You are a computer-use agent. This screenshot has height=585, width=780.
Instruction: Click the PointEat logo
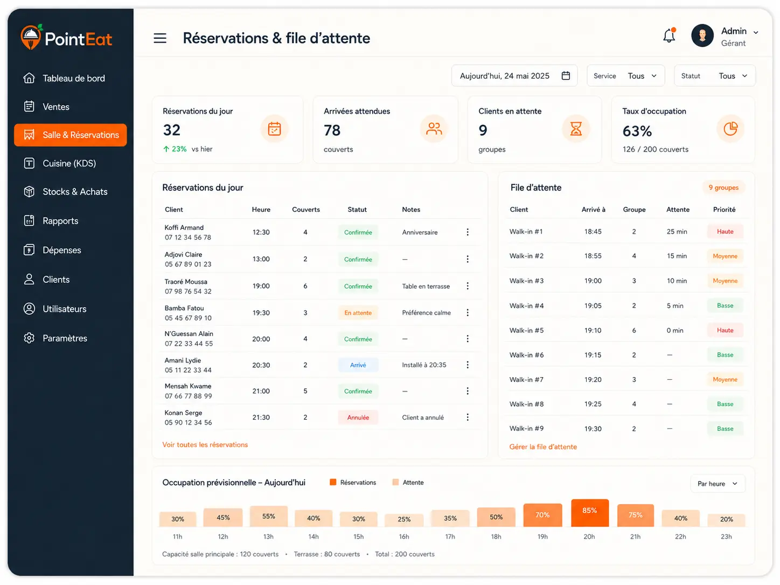tap(66, 38)
